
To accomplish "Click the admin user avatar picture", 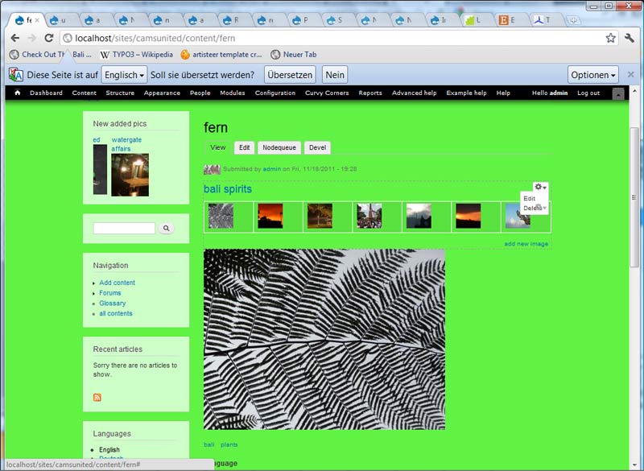I will click(x=212, y=169).
